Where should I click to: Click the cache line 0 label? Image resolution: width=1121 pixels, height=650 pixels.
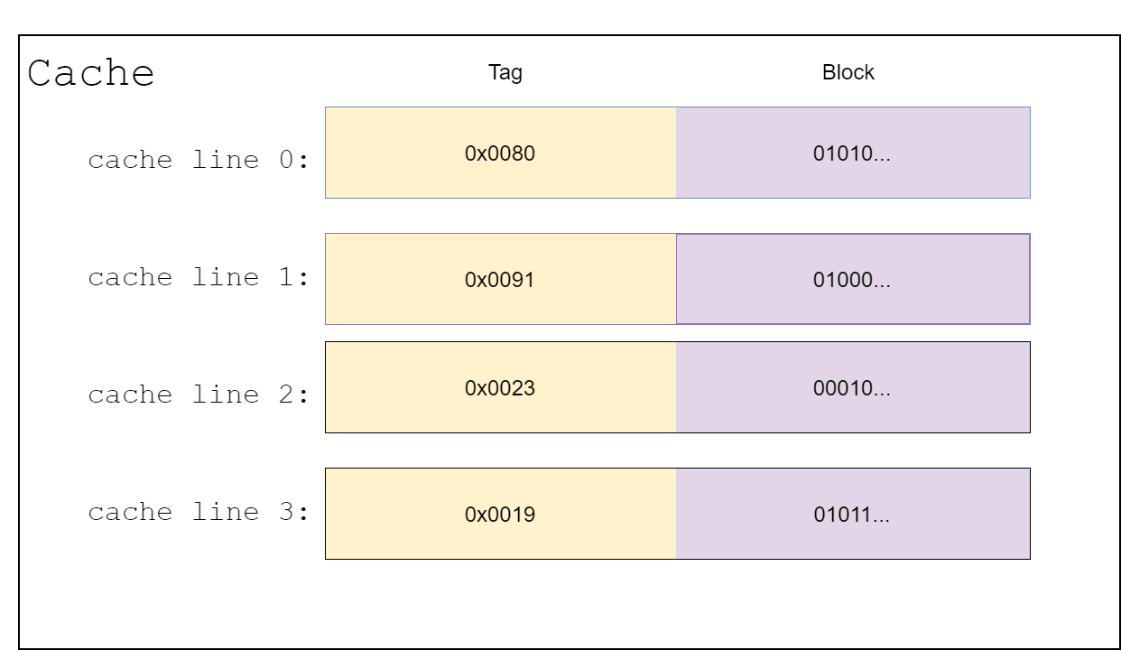pos(199,161)
